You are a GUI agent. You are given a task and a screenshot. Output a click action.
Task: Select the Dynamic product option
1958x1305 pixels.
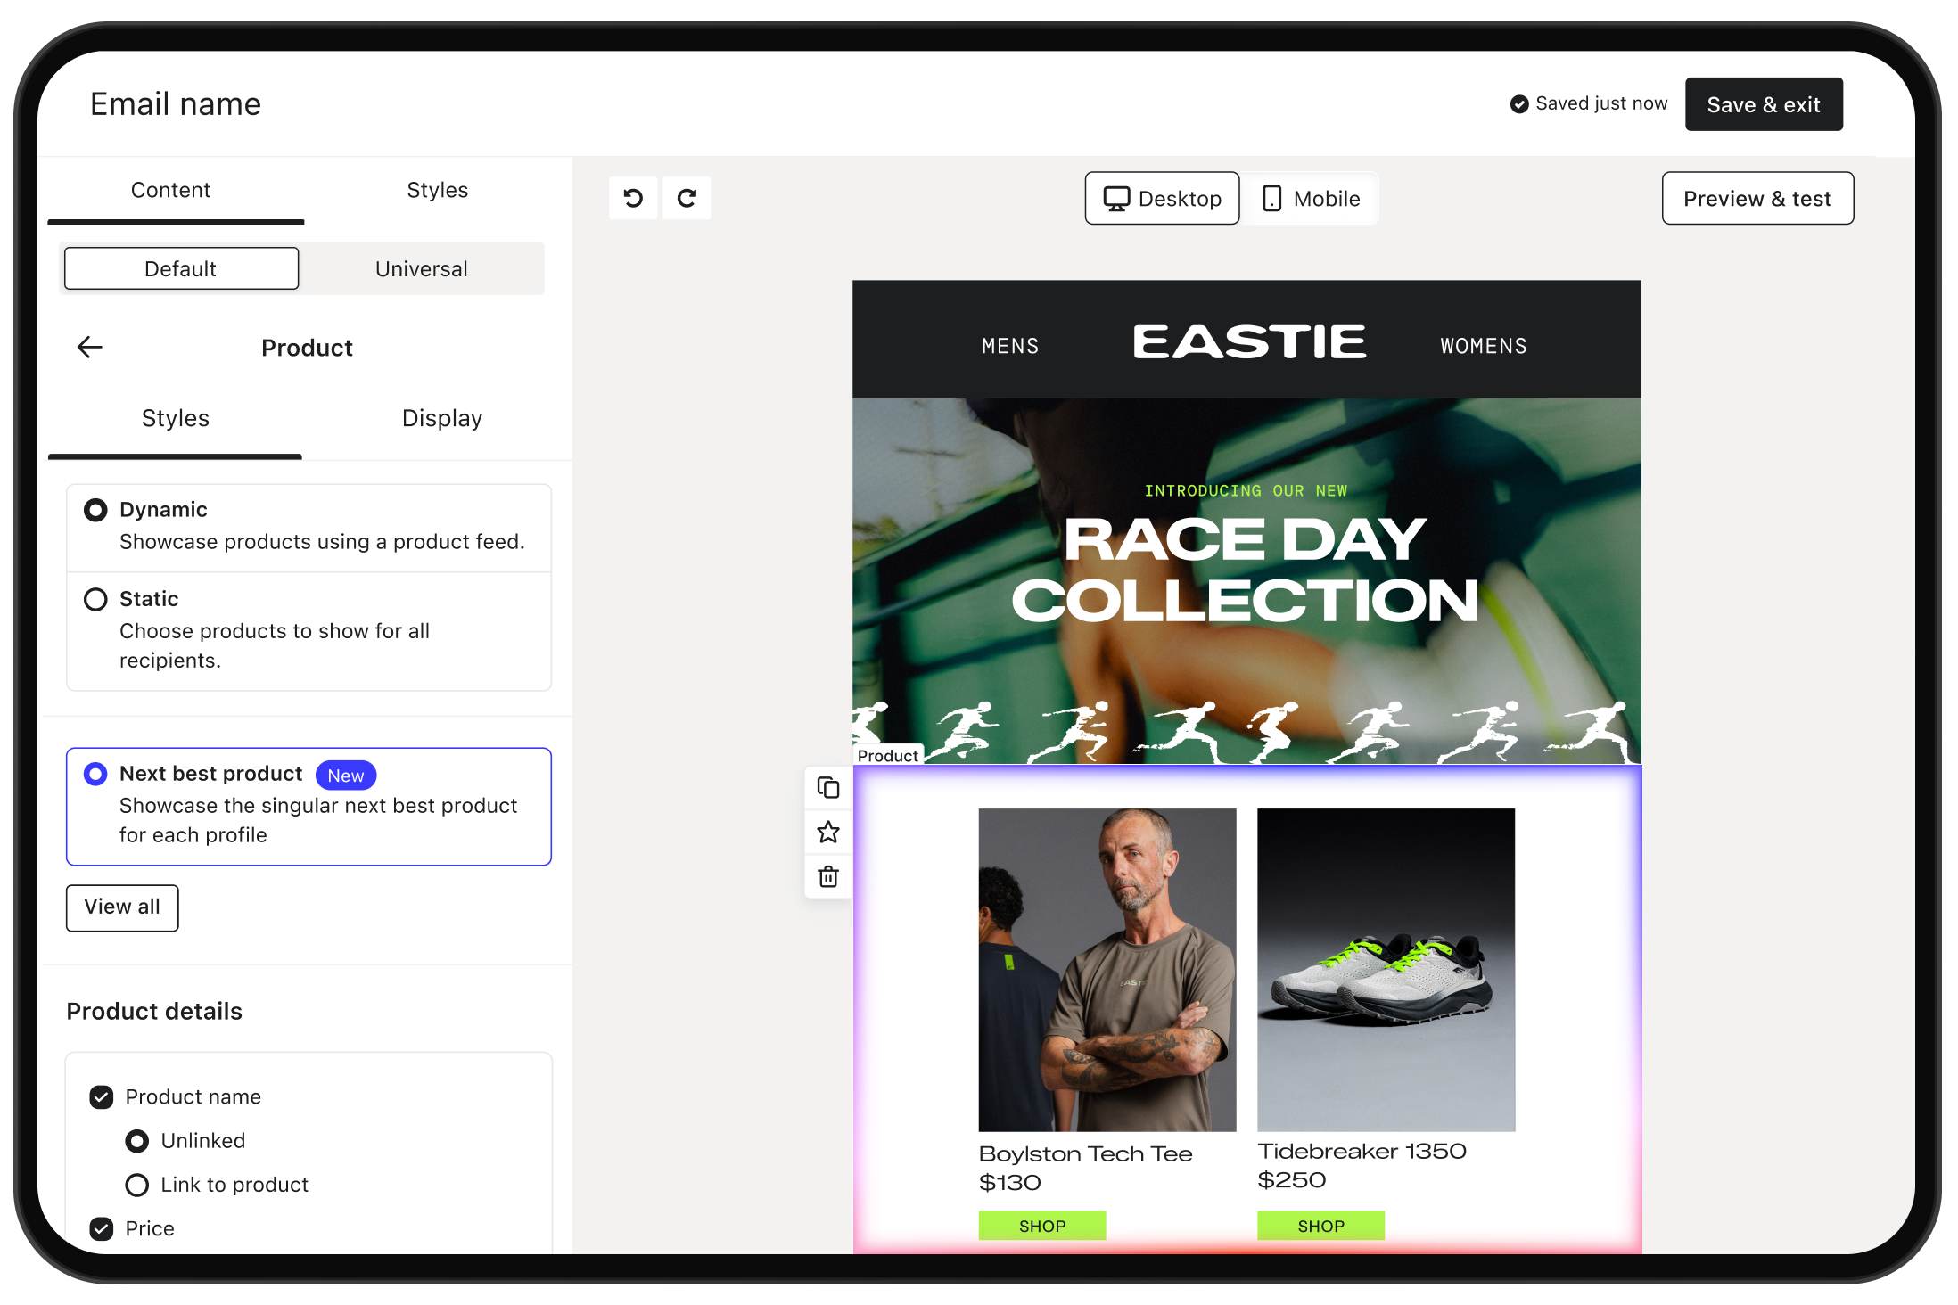coord(95,511)
